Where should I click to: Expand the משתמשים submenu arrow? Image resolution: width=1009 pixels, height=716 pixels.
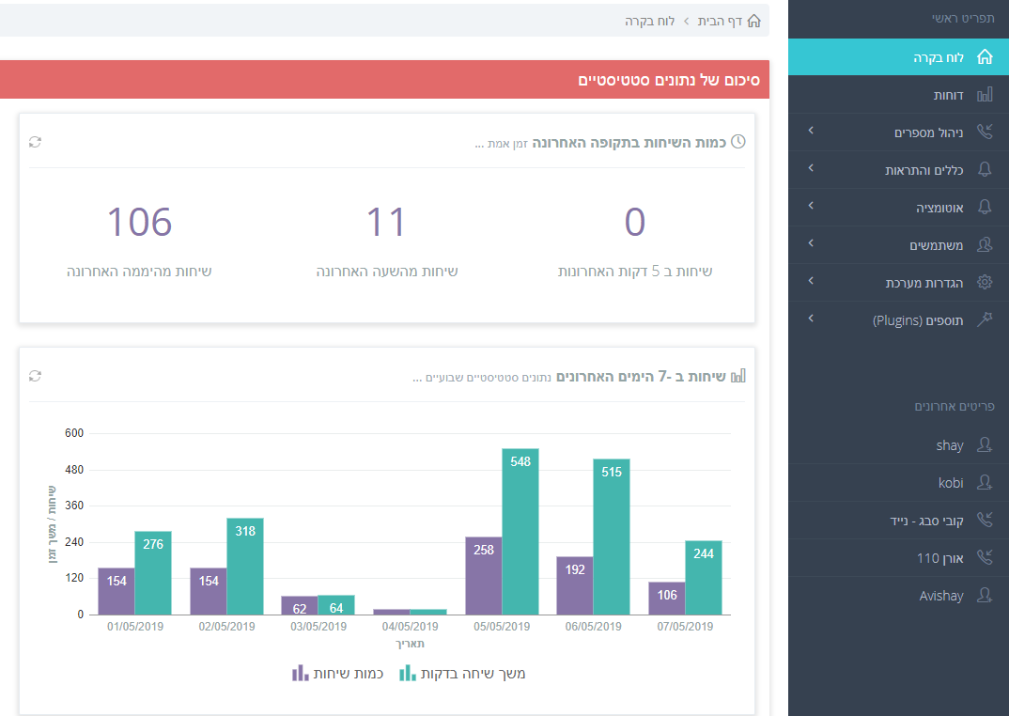pos(811,242)
